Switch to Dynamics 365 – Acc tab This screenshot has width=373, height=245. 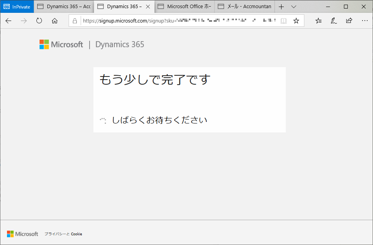click(x=64, y=7)
